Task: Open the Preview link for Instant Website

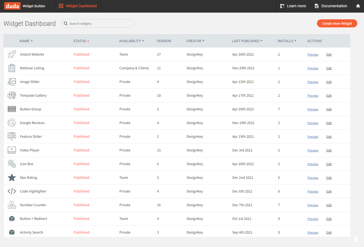Action: 313,54
